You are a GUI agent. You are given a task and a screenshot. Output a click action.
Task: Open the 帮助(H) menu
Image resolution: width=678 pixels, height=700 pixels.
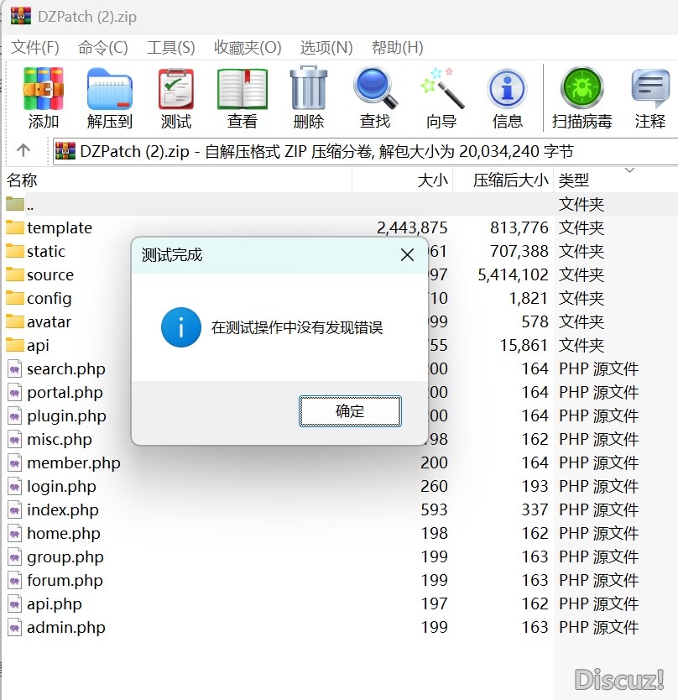[397, 47]
